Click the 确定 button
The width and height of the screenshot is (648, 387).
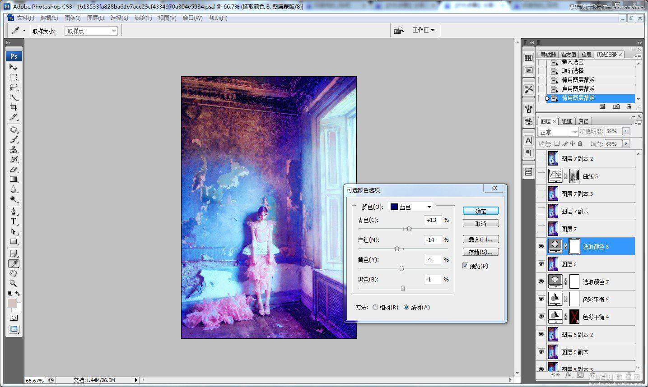(481, 211)
